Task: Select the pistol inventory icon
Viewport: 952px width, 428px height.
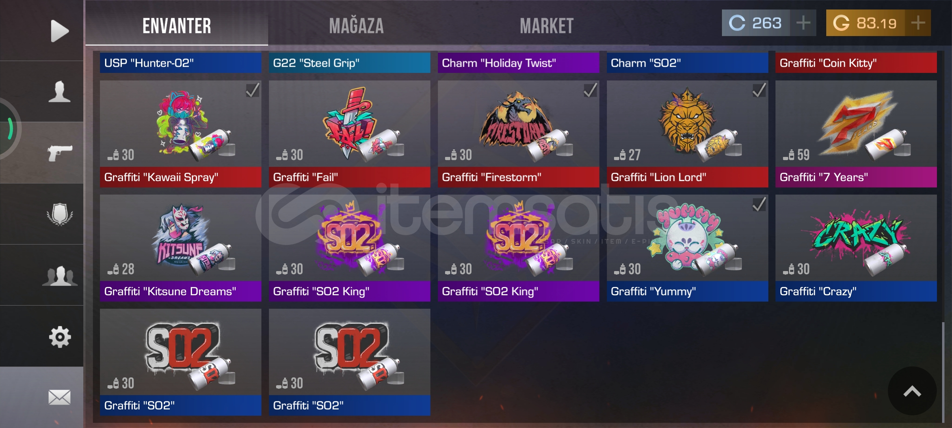Action: [60, 153]
